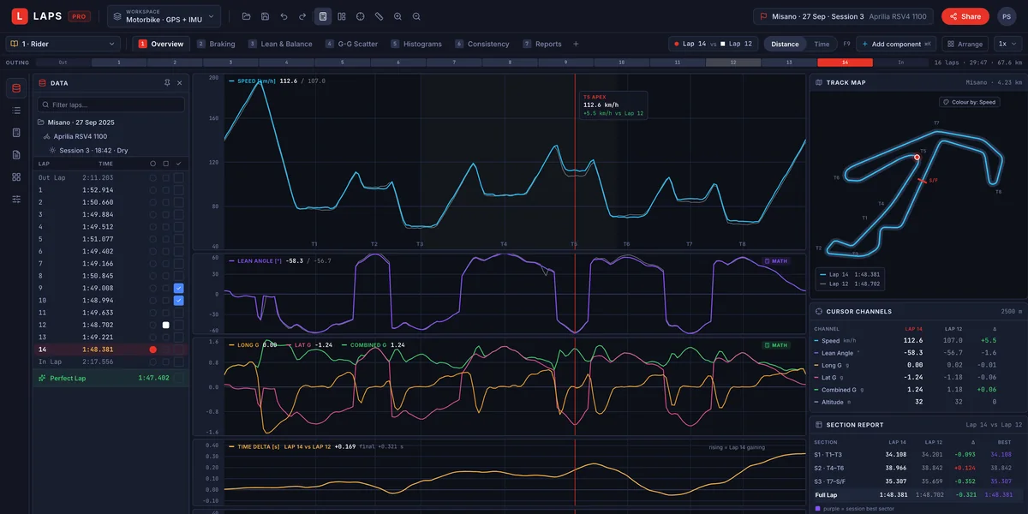The height and width of the screenshot is (514, 1028).
Task: Switch x-axis to Distance
Action: [785, 44]
